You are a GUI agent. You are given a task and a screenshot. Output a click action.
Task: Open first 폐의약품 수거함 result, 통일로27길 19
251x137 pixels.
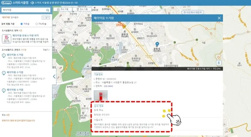(15, 55)
